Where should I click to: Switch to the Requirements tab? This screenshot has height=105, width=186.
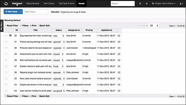(x=33, y=3)
